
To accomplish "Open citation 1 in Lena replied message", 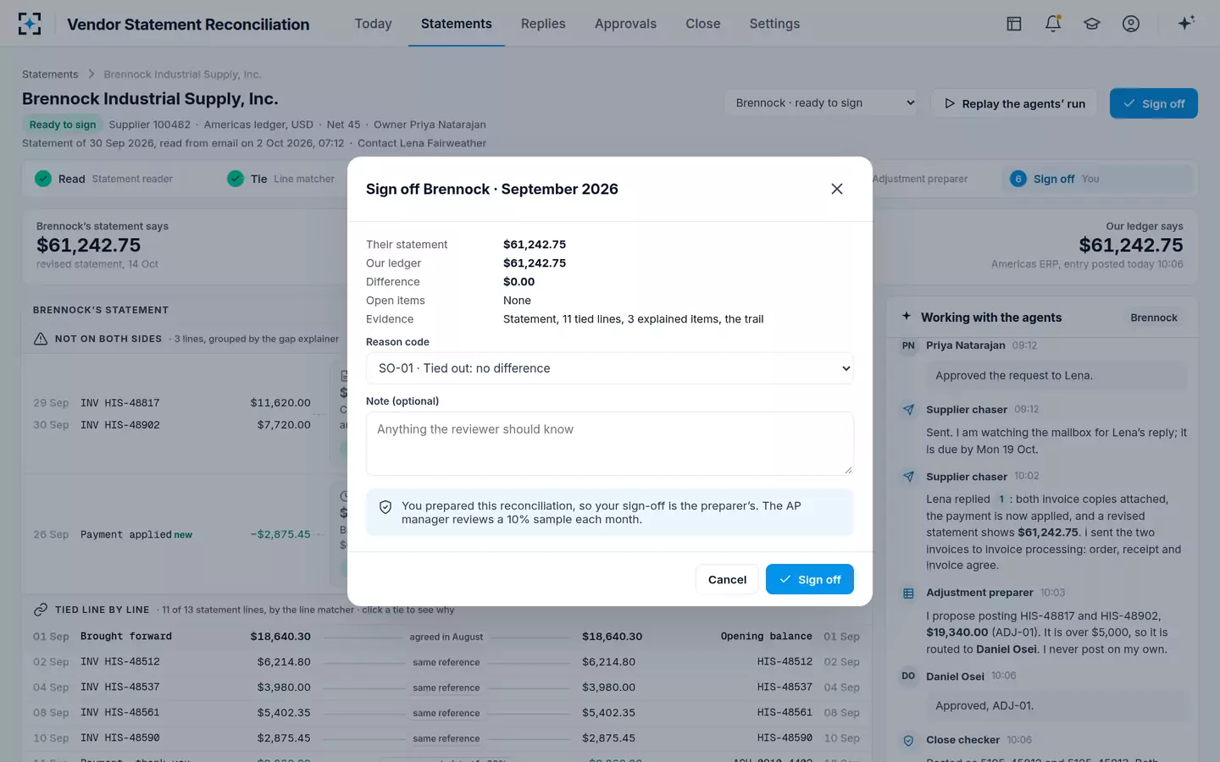I will pos(1001,500).
